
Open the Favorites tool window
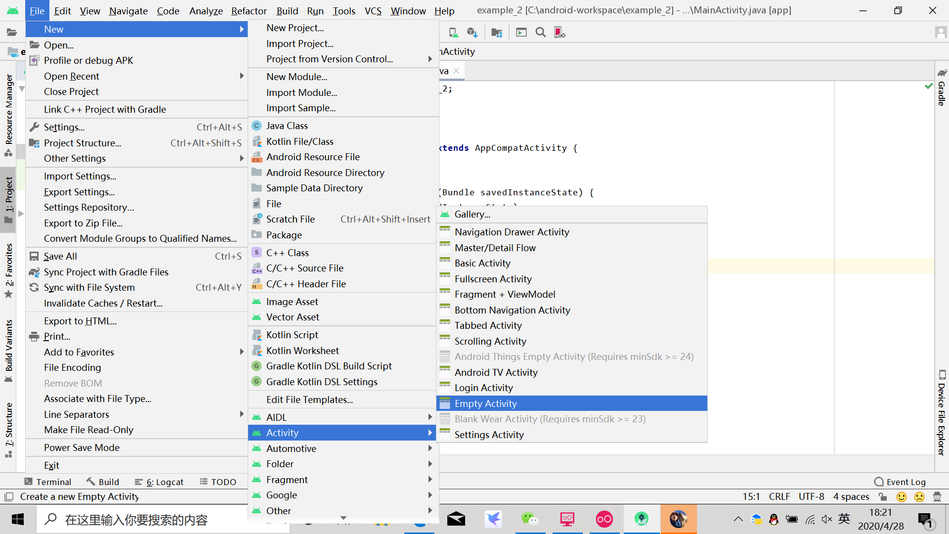8,267
